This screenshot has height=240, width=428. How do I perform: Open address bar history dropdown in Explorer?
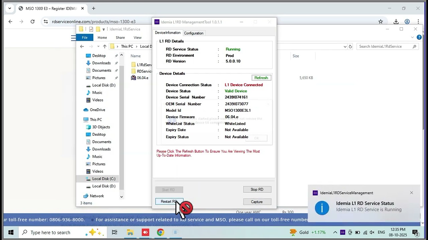point(345,47)
